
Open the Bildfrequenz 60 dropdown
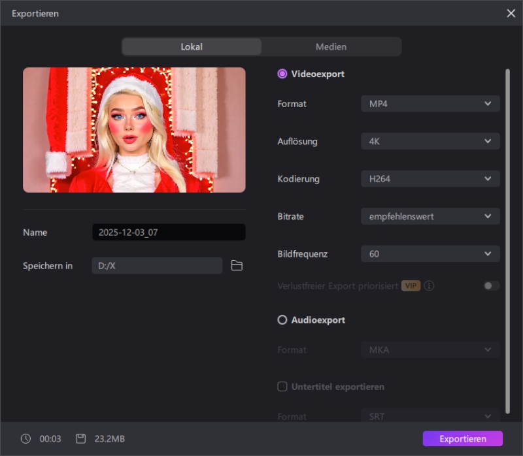(x=430, y=253)
